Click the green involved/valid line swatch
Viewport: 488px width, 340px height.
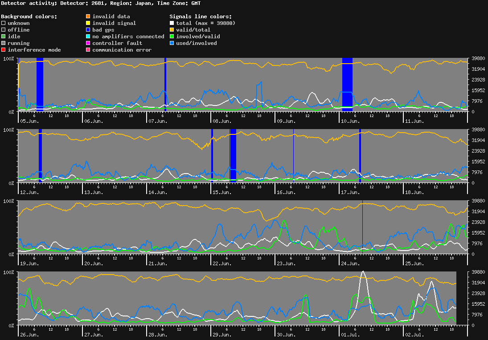tap(172, 36)
